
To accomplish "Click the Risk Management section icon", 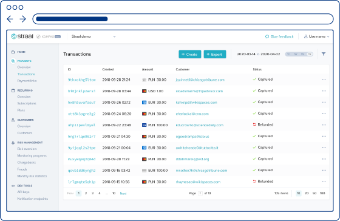I will [x=13, y=143].
